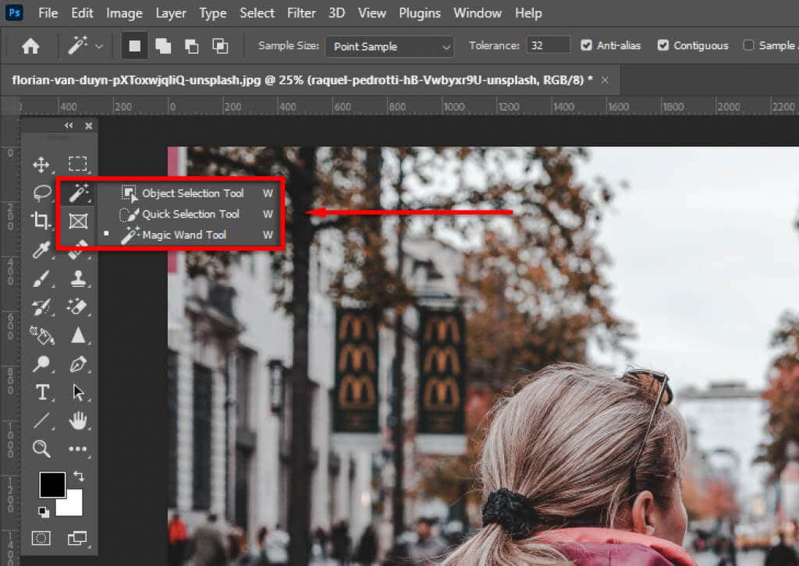This screenshot has height=566, width=799.
Task: Select the Eyedropper tool
Action: tap(42, 249)
